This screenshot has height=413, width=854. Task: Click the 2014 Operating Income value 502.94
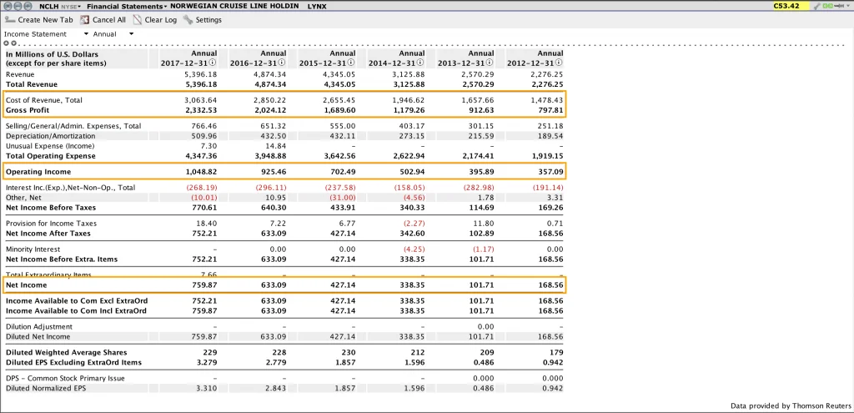click(413, 172)
